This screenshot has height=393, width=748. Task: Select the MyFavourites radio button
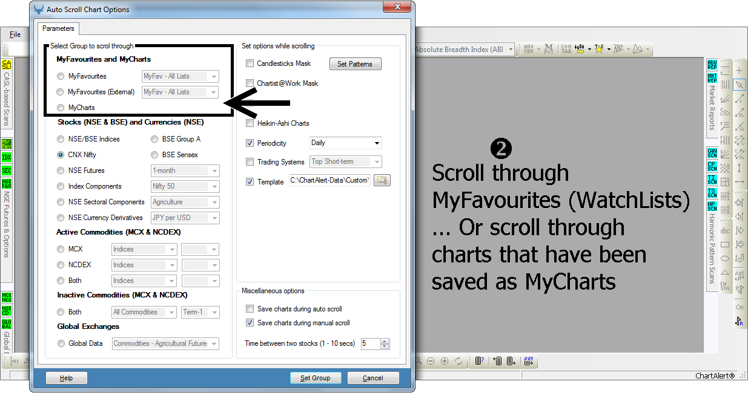click(61, 76)
